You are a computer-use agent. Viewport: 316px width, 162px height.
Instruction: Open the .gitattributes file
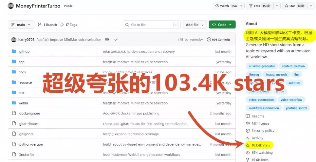[x=28, y=123]
